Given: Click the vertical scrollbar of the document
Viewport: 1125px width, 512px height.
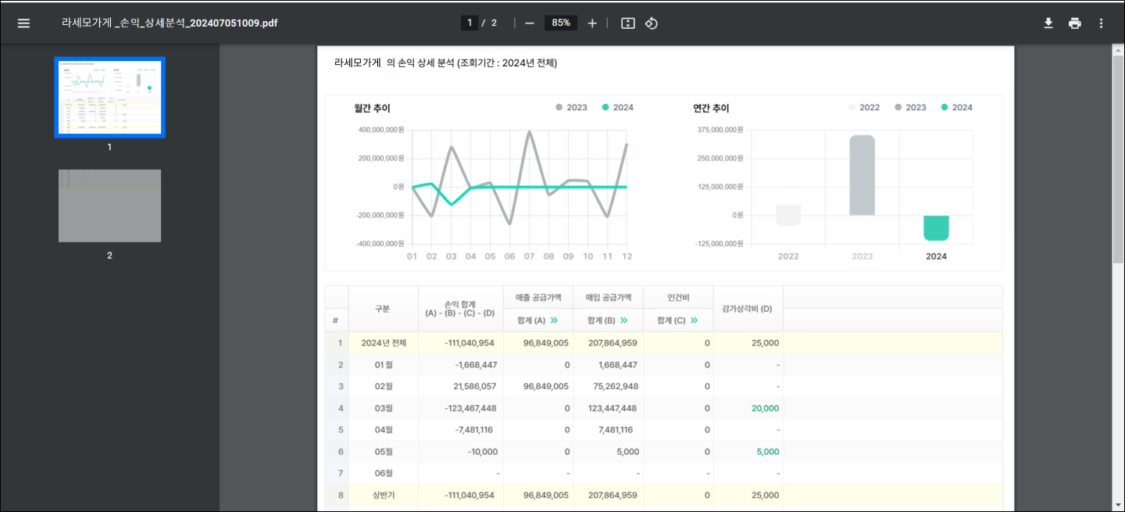Looking at the screenshot, I should click(x=1118, y=156).
